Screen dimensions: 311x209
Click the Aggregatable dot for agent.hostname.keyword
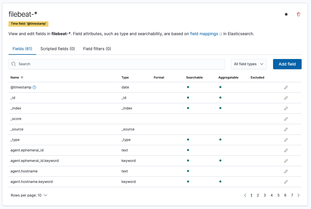tap(220, 181)
